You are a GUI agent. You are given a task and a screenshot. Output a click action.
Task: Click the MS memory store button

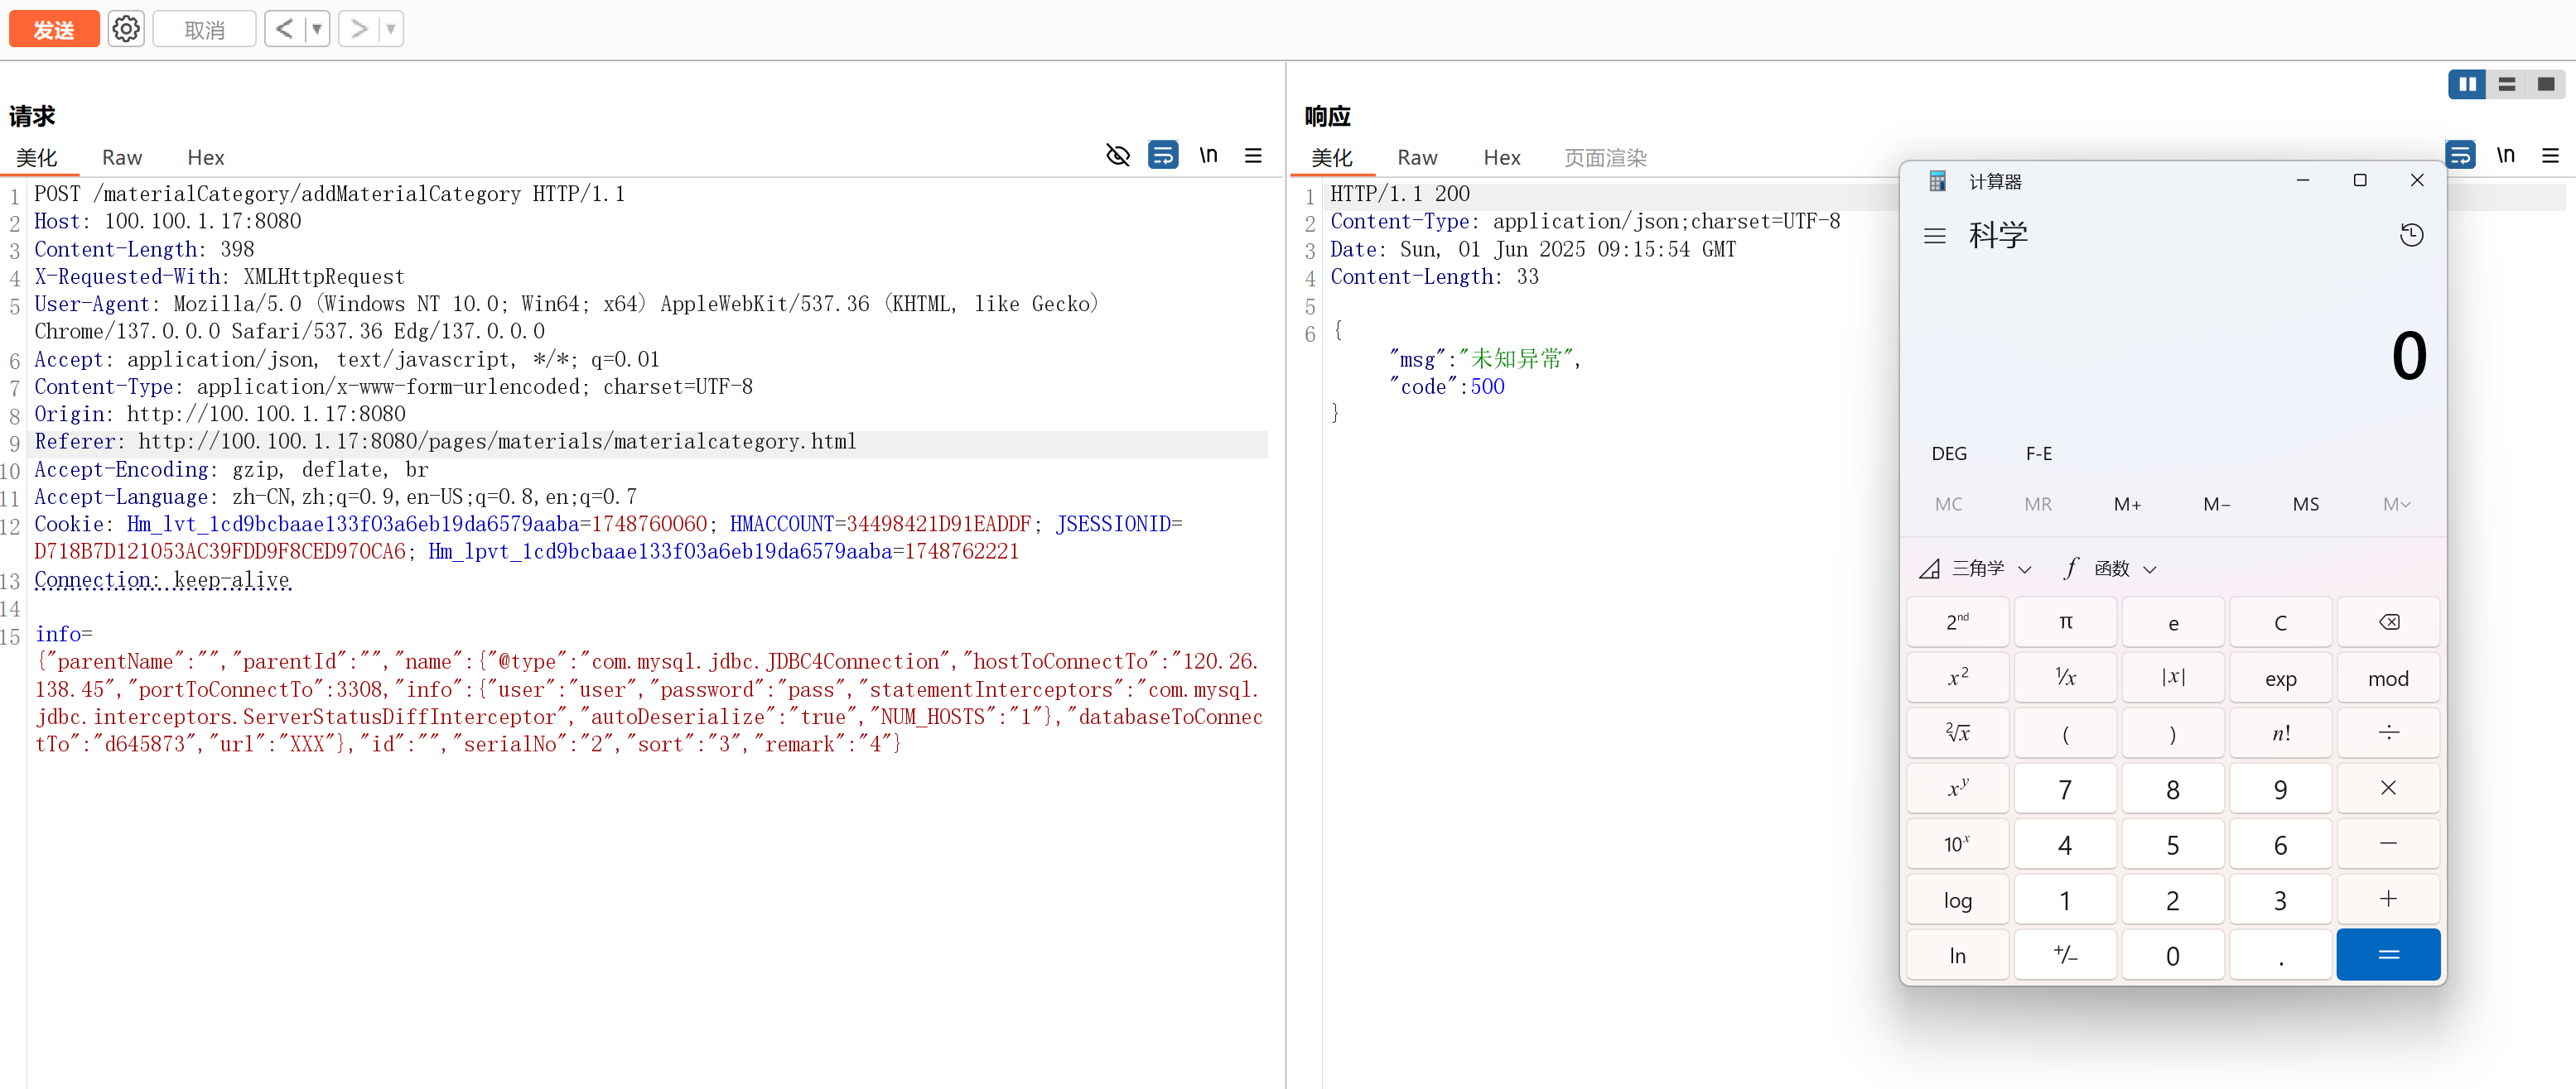[x=2305, y=505]
